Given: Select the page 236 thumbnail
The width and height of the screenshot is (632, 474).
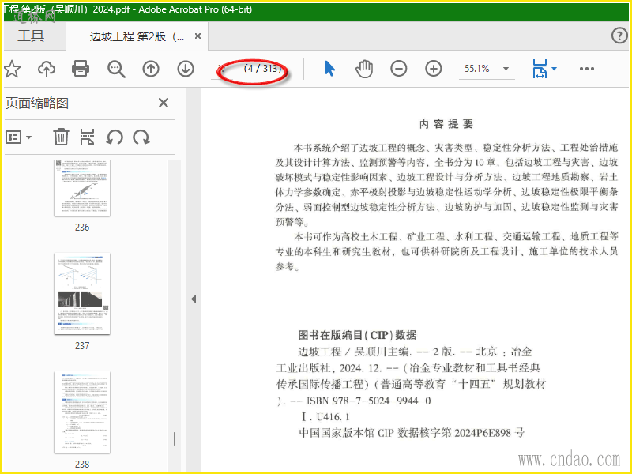Looking at the screenshot, I should coord(82,188).
